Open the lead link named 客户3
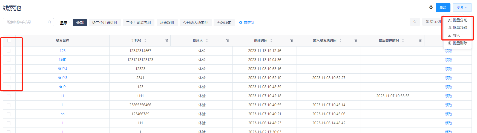Image resolution: width=477 pixels, height=133 pixels. (62, 78)
